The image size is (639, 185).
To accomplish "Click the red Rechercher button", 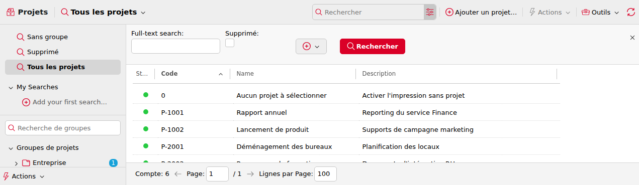I will tap(373, 46).
